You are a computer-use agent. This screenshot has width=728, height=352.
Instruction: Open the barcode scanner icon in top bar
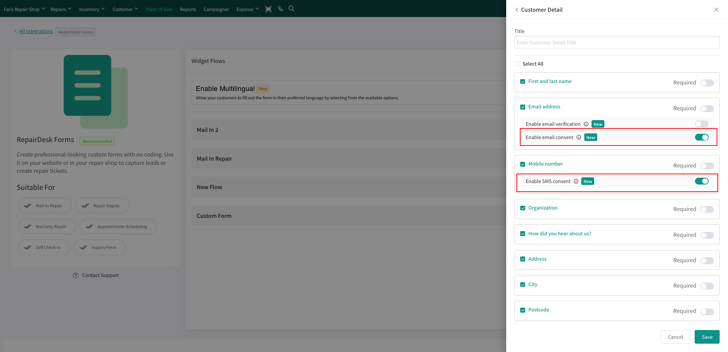(x=268, y=9)
